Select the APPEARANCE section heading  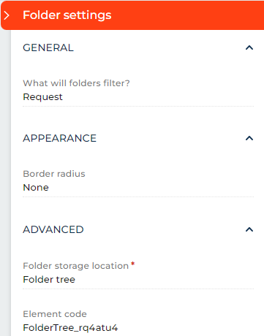click(x=60, y=138)
